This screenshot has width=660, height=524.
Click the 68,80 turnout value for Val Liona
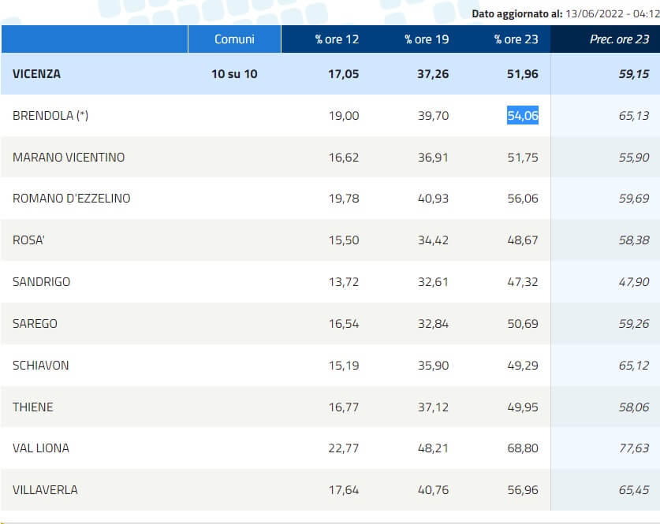(x=522, y=448)
